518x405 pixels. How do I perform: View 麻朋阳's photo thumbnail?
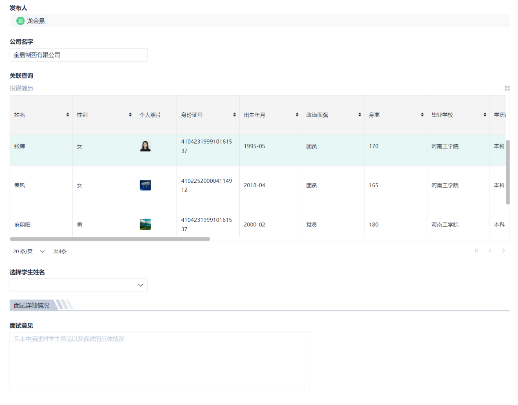(x=145, y=224)
